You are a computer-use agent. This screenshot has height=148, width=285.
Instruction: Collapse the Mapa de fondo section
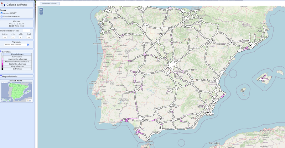(x=1, y=76)
